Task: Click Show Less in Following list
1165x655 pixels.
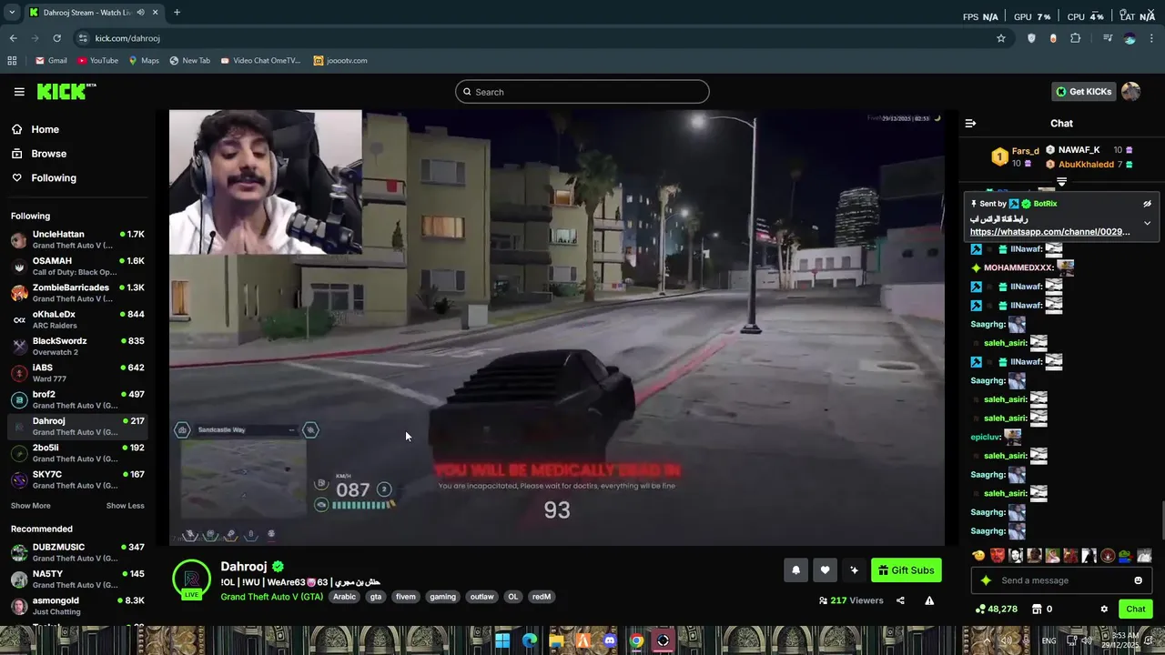Action: (125, 506)
